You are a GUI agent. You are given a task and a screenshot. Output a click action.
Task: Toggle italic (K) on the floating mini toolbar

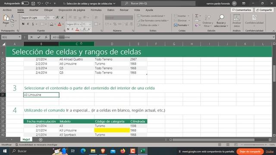[72, 29]
